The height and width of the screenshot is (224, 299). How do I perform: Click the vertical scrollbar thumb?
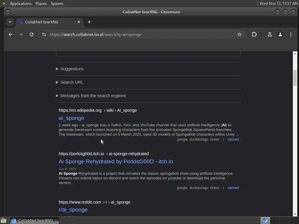pyautogui.click(x=295, y=78)
